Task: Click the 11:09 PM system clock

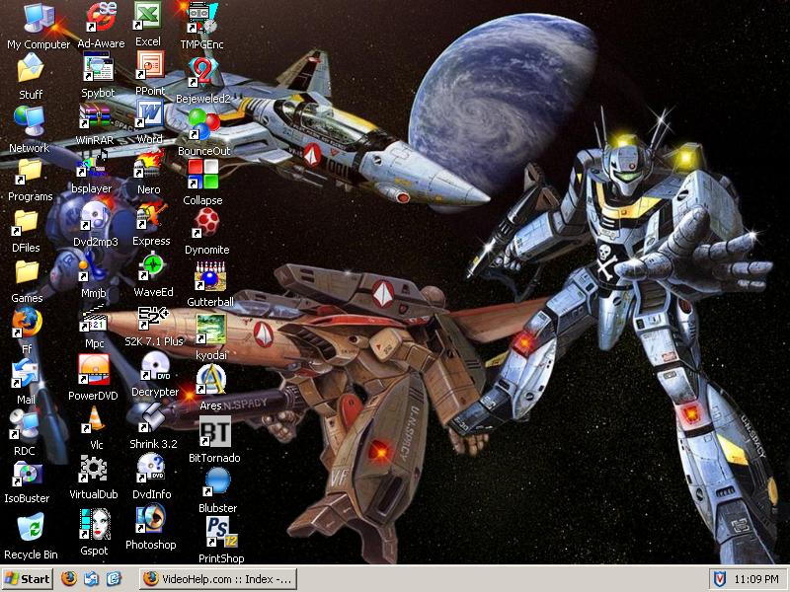Action: coord(756,579)
